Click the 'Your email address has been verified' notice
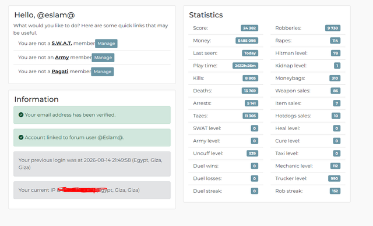The width and height of the screenshot is (373, 226). pos(92,115)
